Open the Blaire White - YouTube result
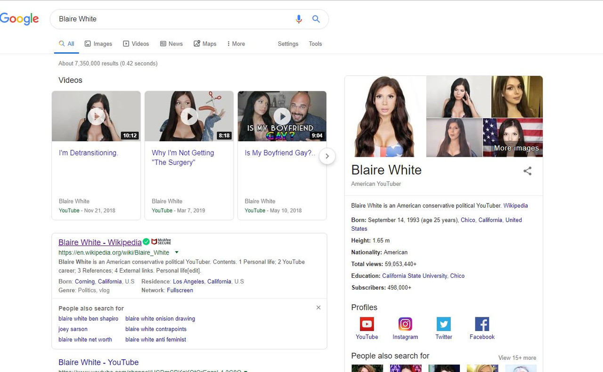The width and height of the screenshot is (603, 372). pyautogui.click(x=98, y=362)
